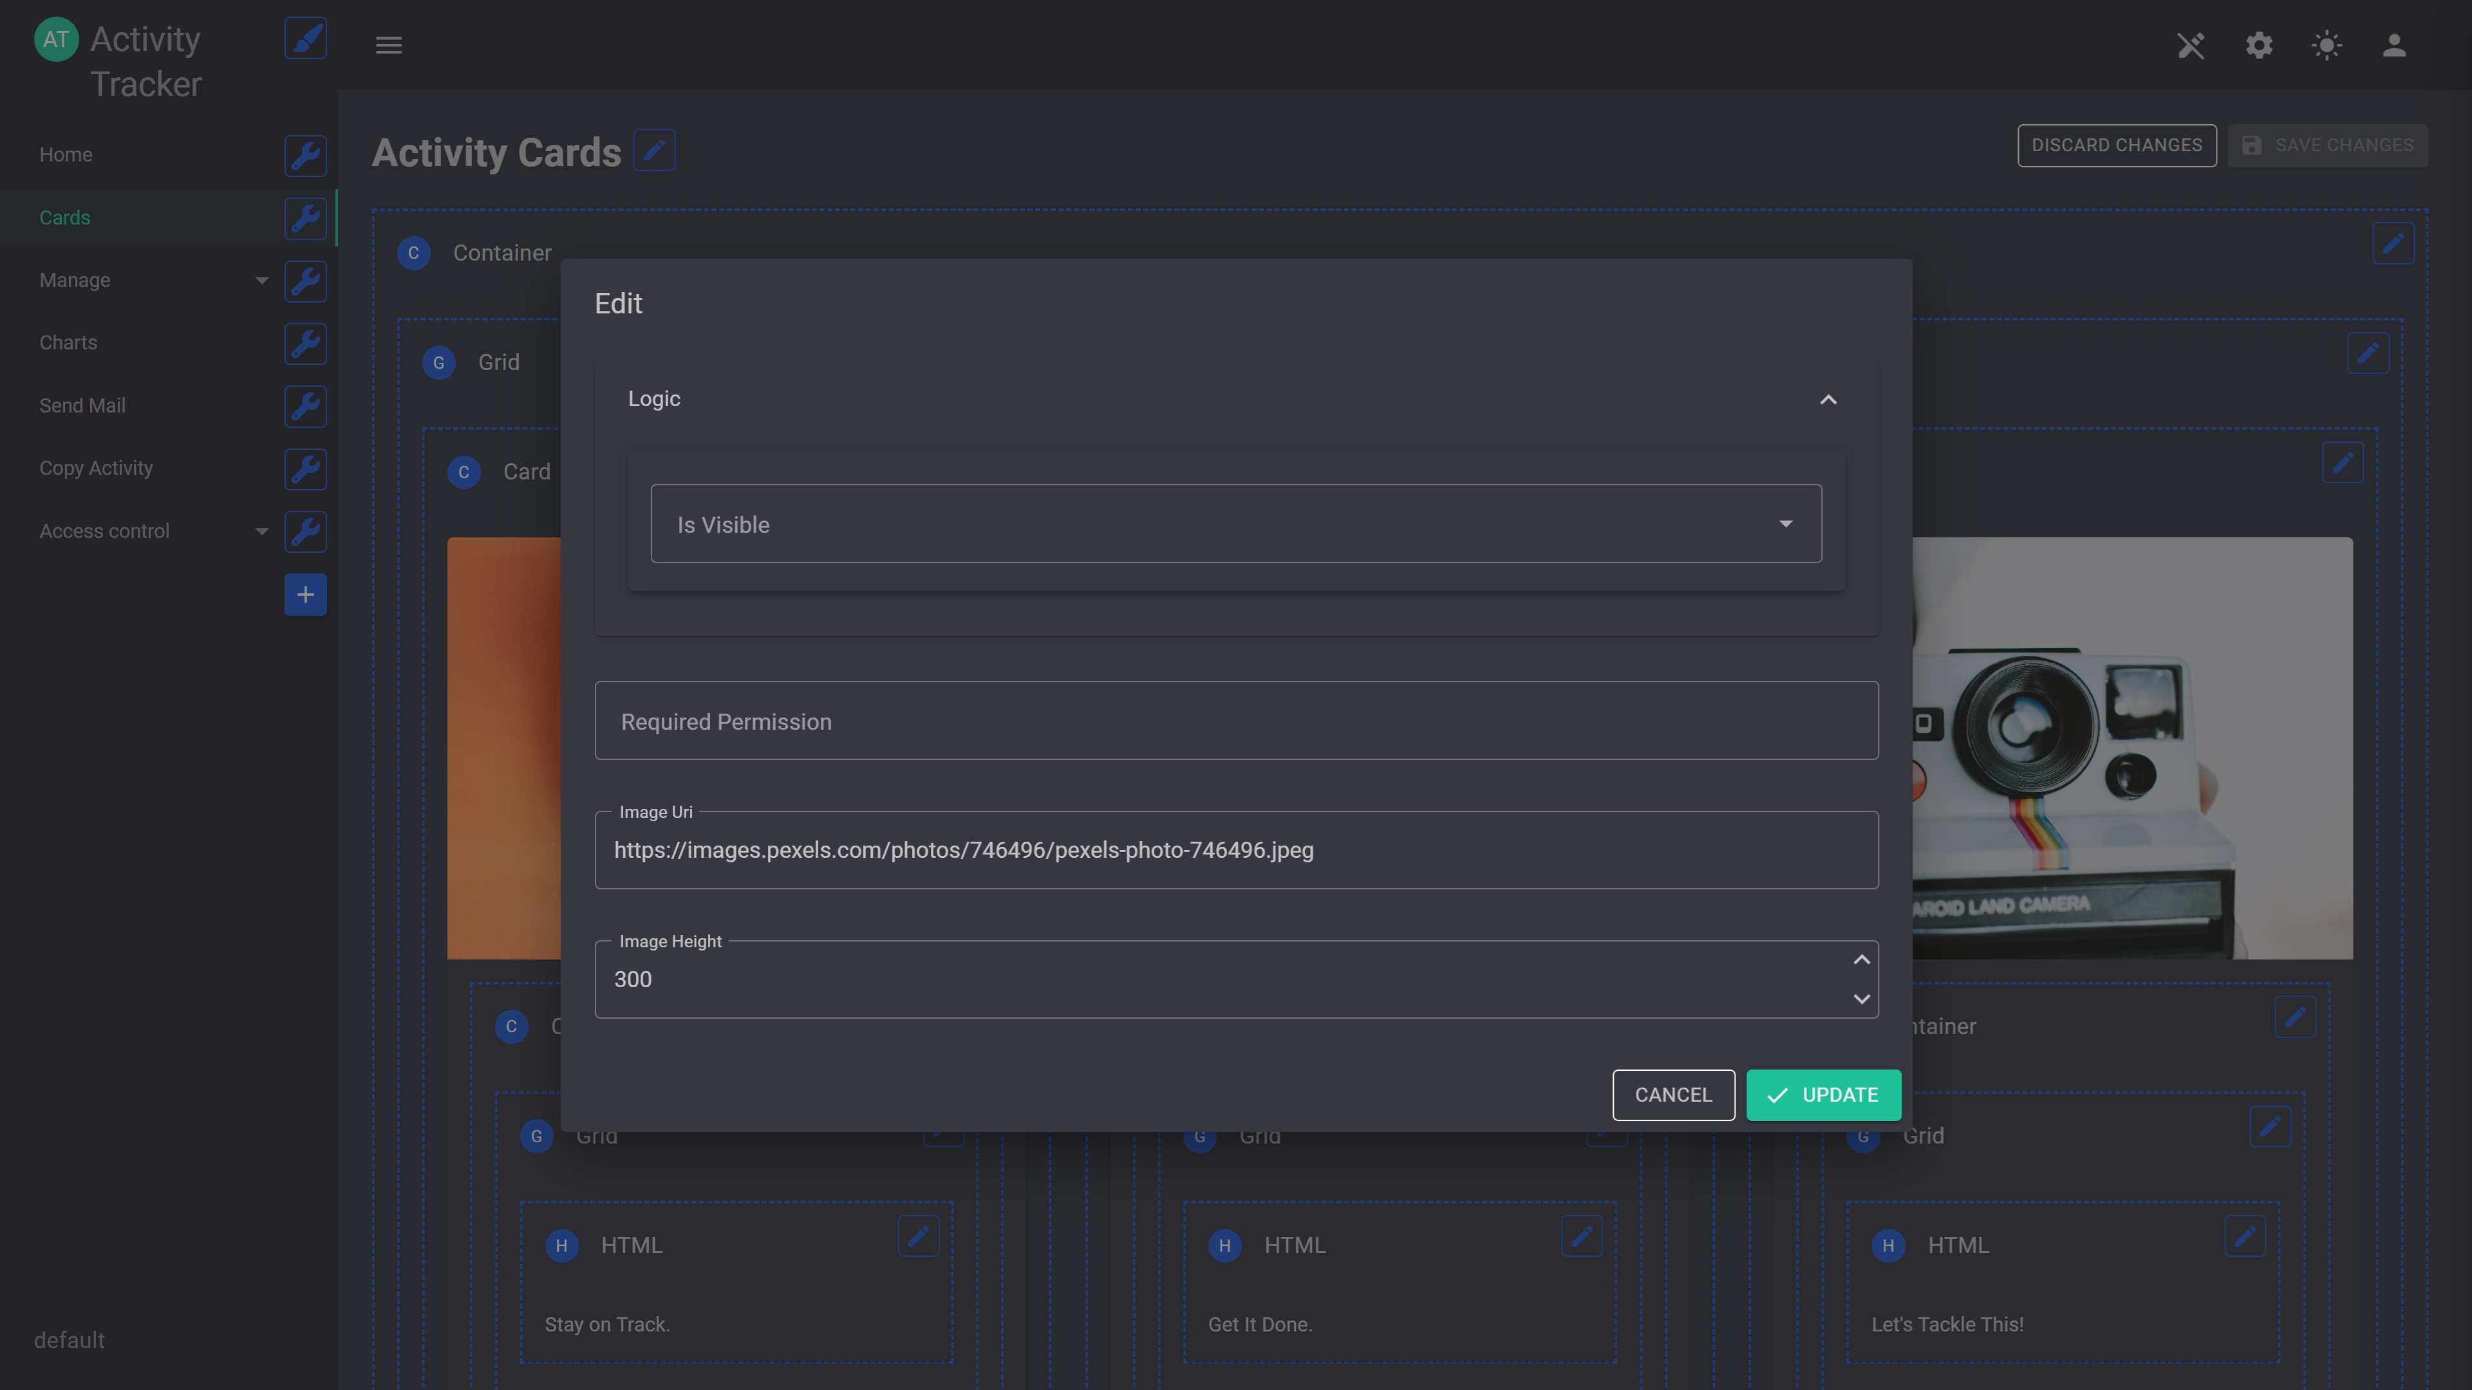Open the Is Visible dropdown
The height and width of the screenshot is (1390, 2472).
(1236, 524)
